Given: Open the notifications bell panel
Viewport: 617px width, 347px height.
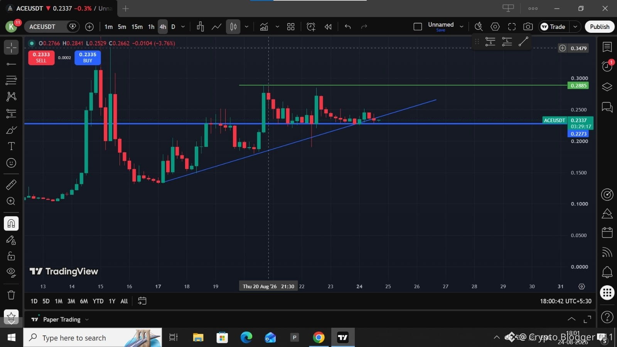Looking at the screenshot, I should 607,272.
